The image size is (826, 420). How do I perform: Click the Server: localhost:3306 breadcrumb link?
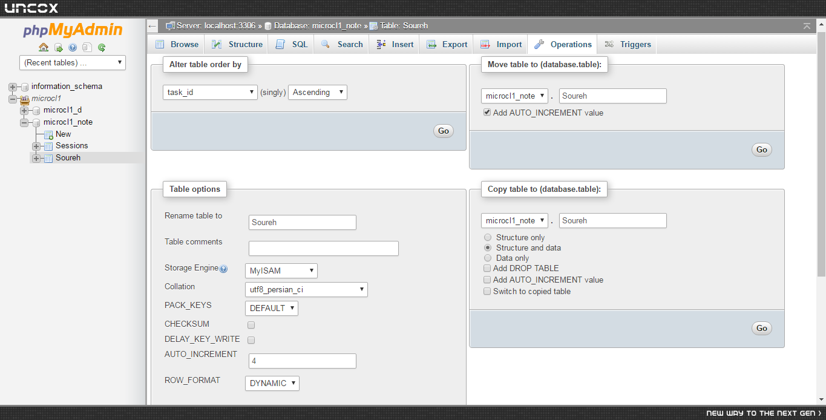pyautogui.click(x=215, y=26)
